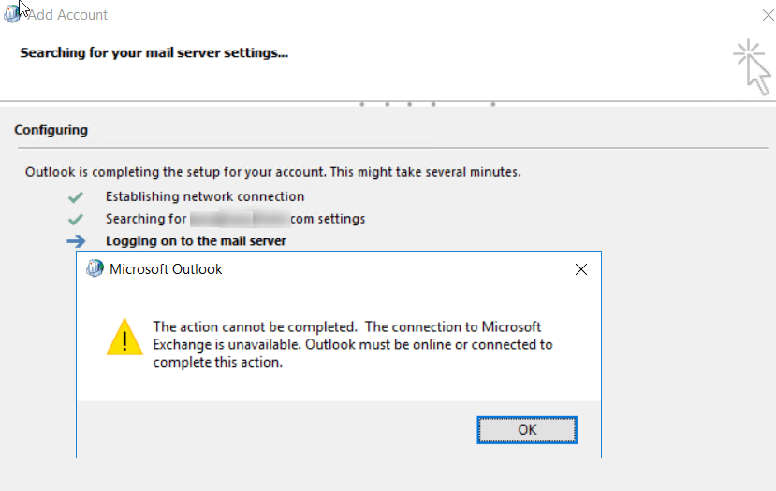Click the 'Add Account' window title text
The height and width of the screenshot is (491, 776).
pyautogui.click(x=67, y=15)
